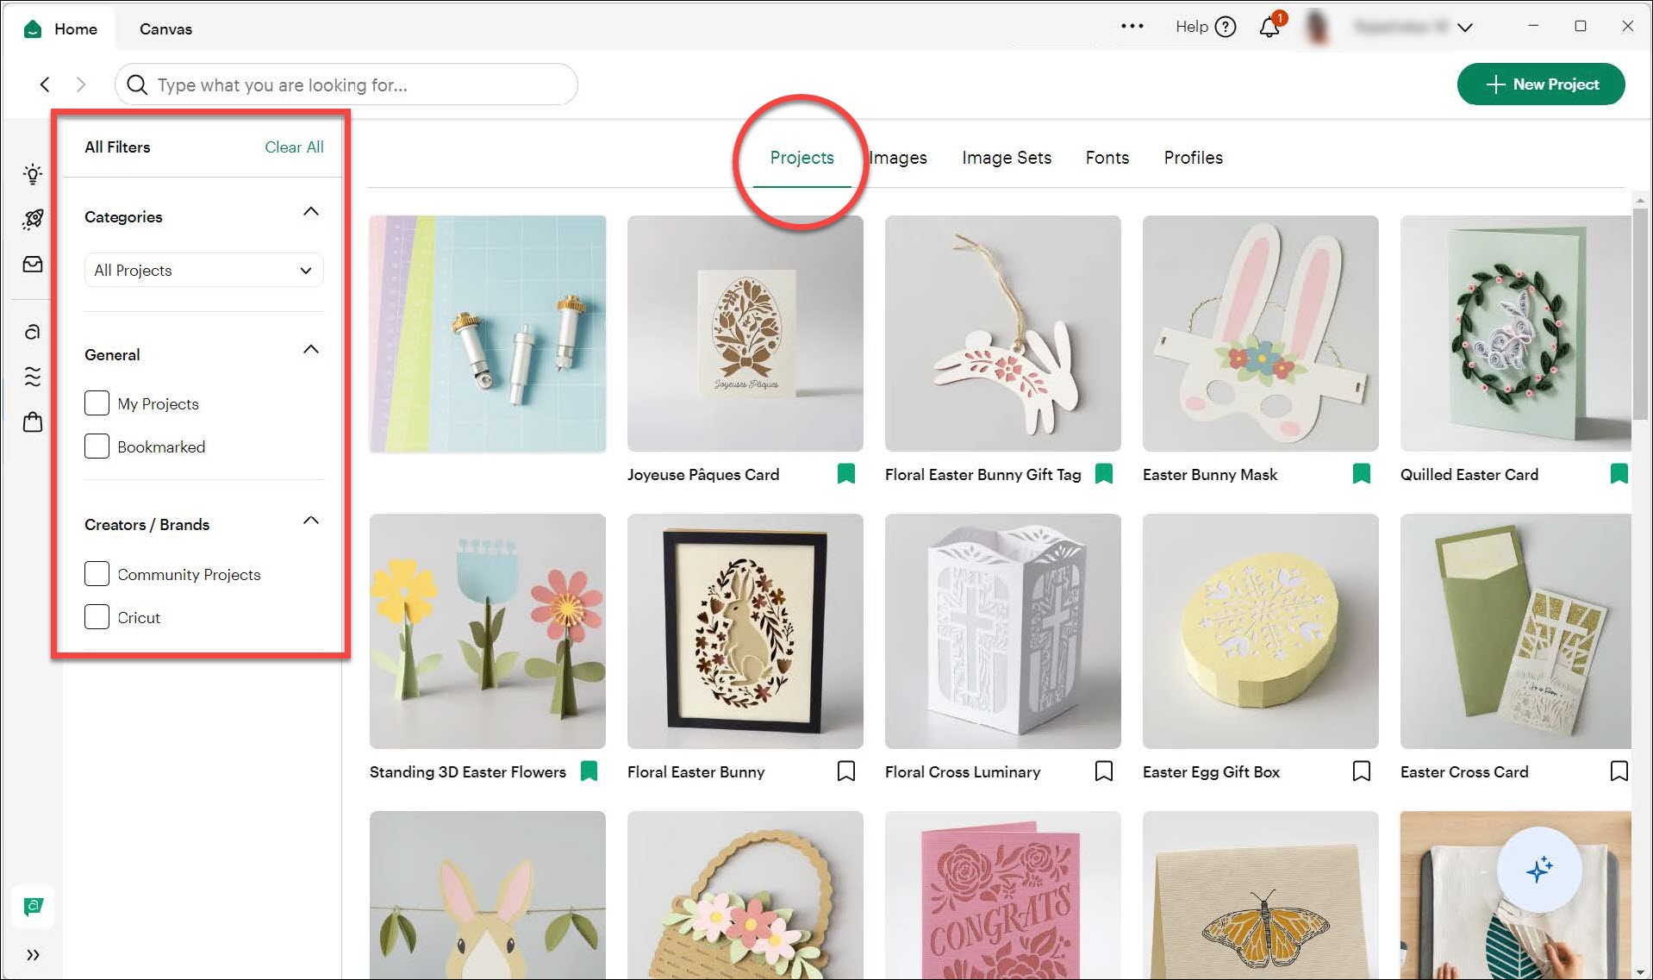Click the Clear All filters link
Viewport: 1653px width, 980px height.
[294, 147]
